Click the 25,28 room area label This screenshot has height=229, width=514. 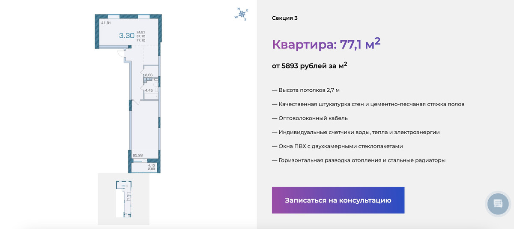pyautogui.click(x=137, y=155)
